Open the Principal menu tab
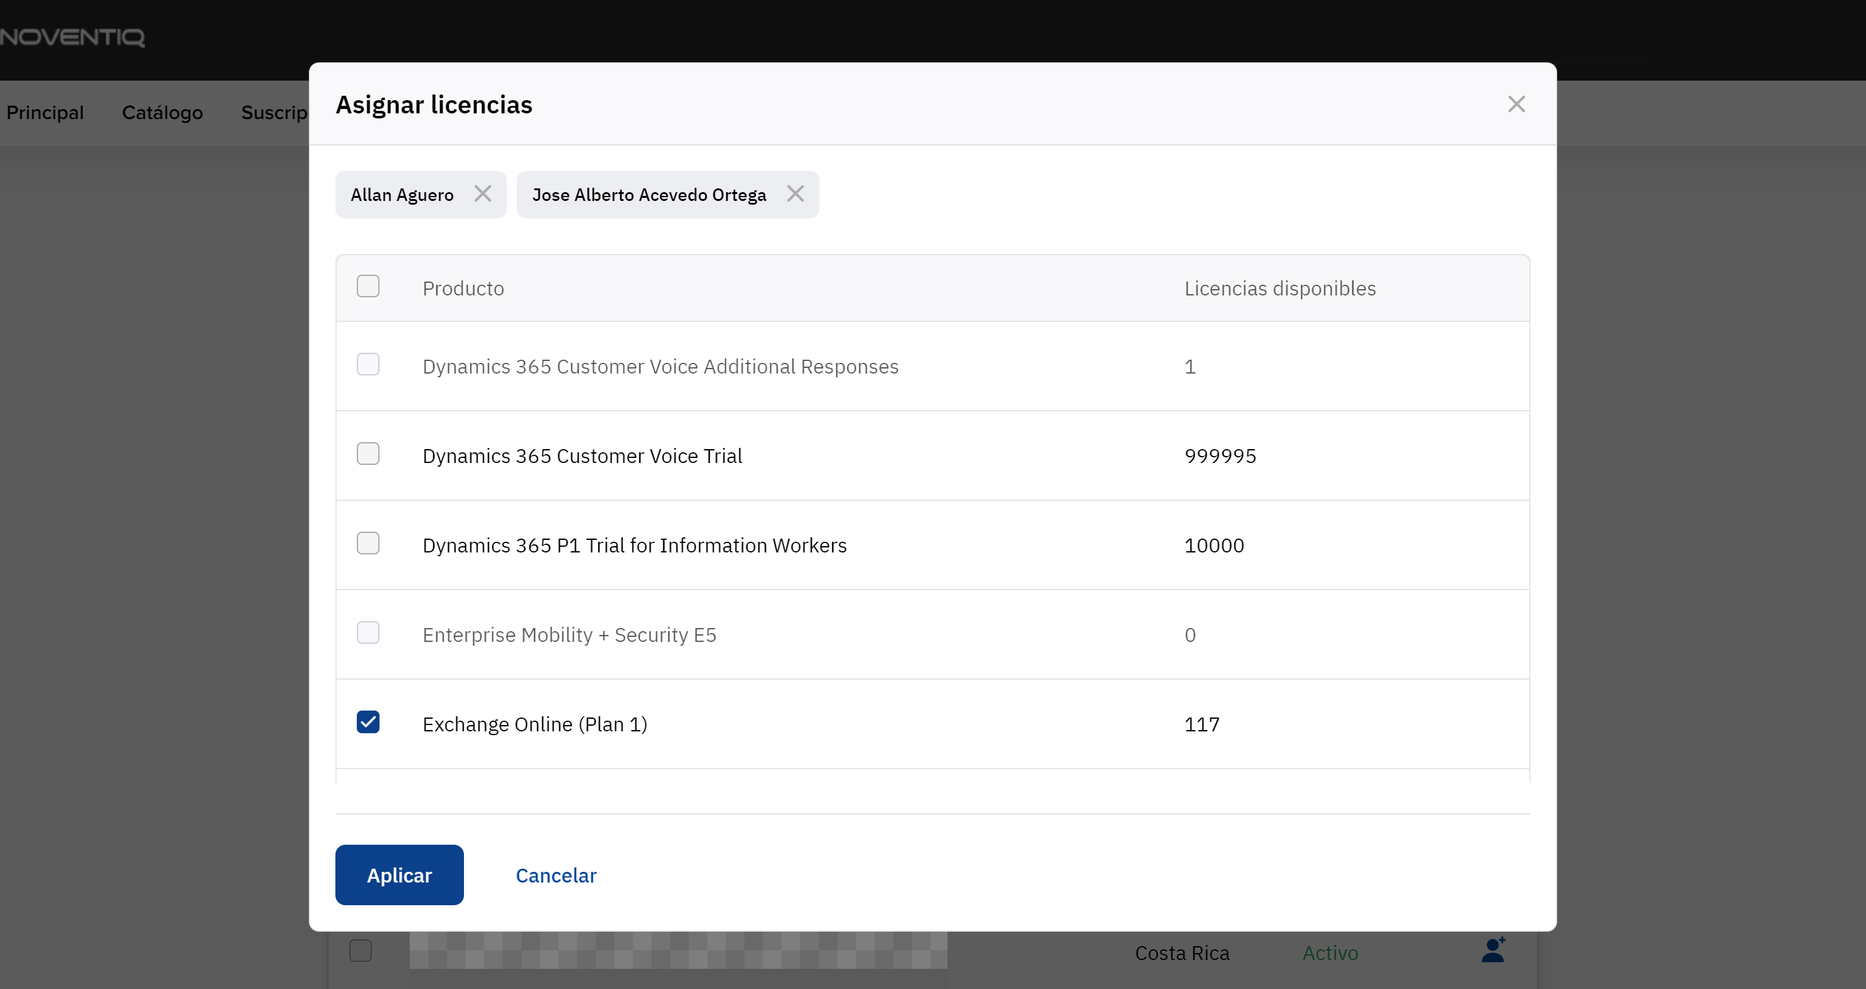Screen dimensions: 1866x989 pyautogui.click(x=45, y=113)
